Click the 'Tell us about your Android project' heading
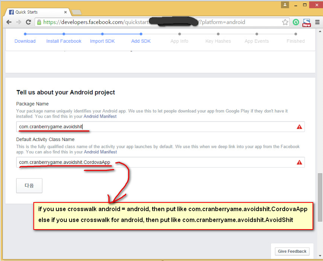323x261 pixels. point(66,92)
